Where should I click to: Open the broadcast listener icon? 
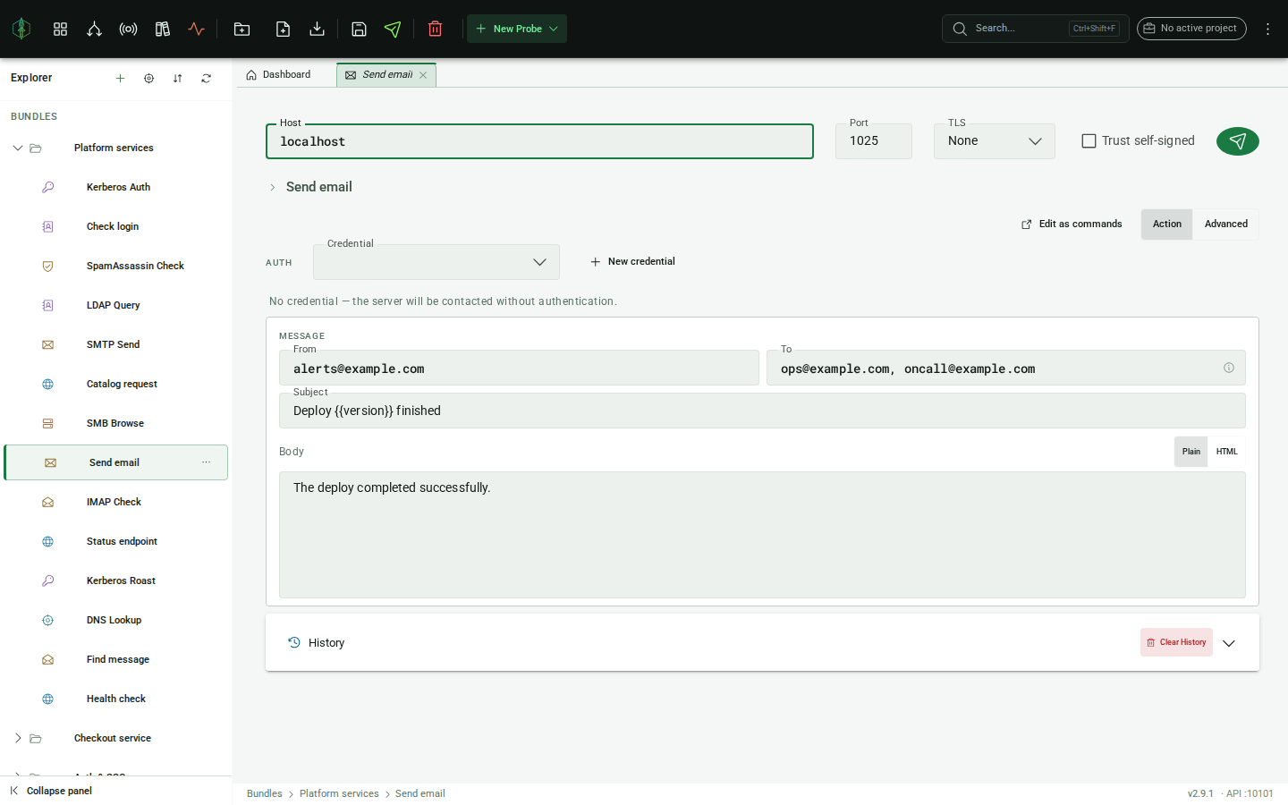click(x=128, y=29)
